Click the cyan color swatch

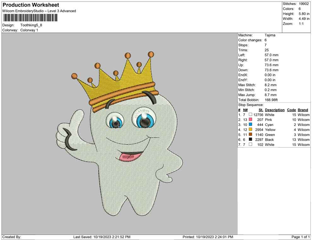tap(251, 124)
